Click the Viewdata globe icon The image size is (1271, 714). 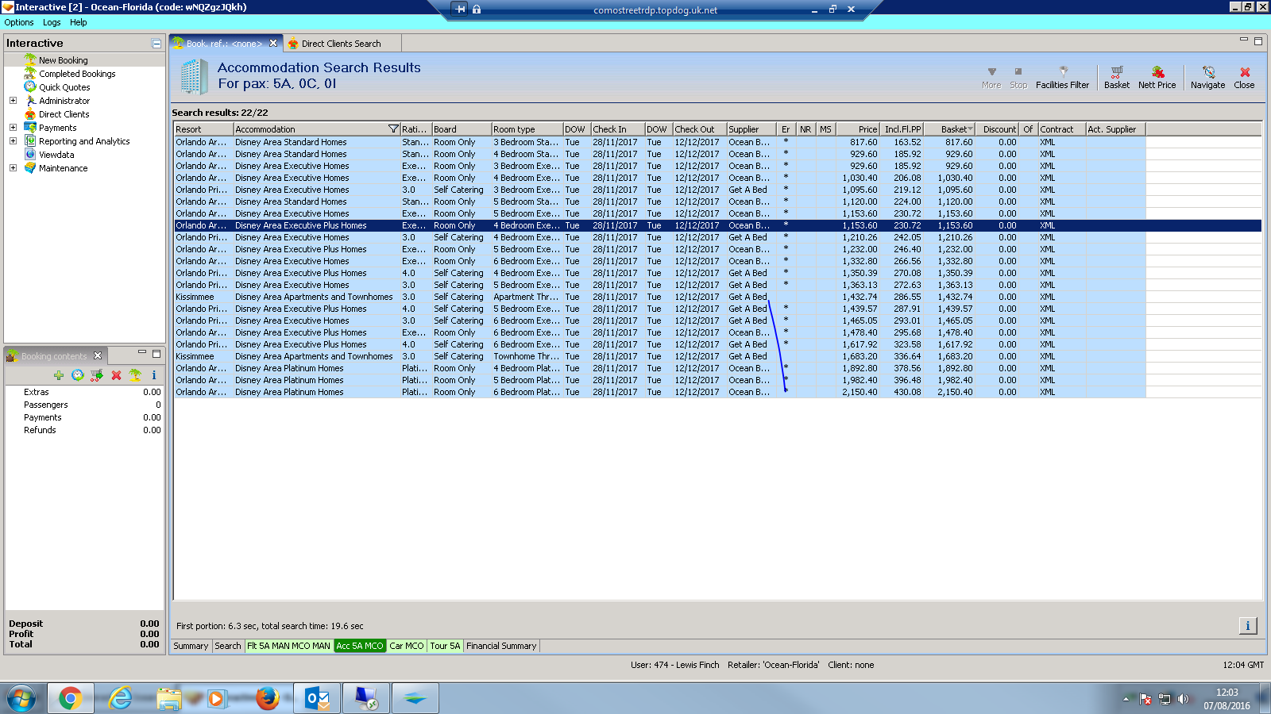(30, 155)
